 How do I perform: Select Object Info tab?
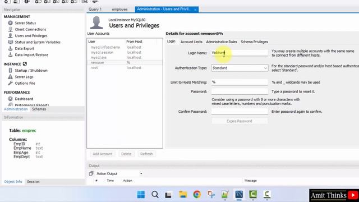[13, 182]
